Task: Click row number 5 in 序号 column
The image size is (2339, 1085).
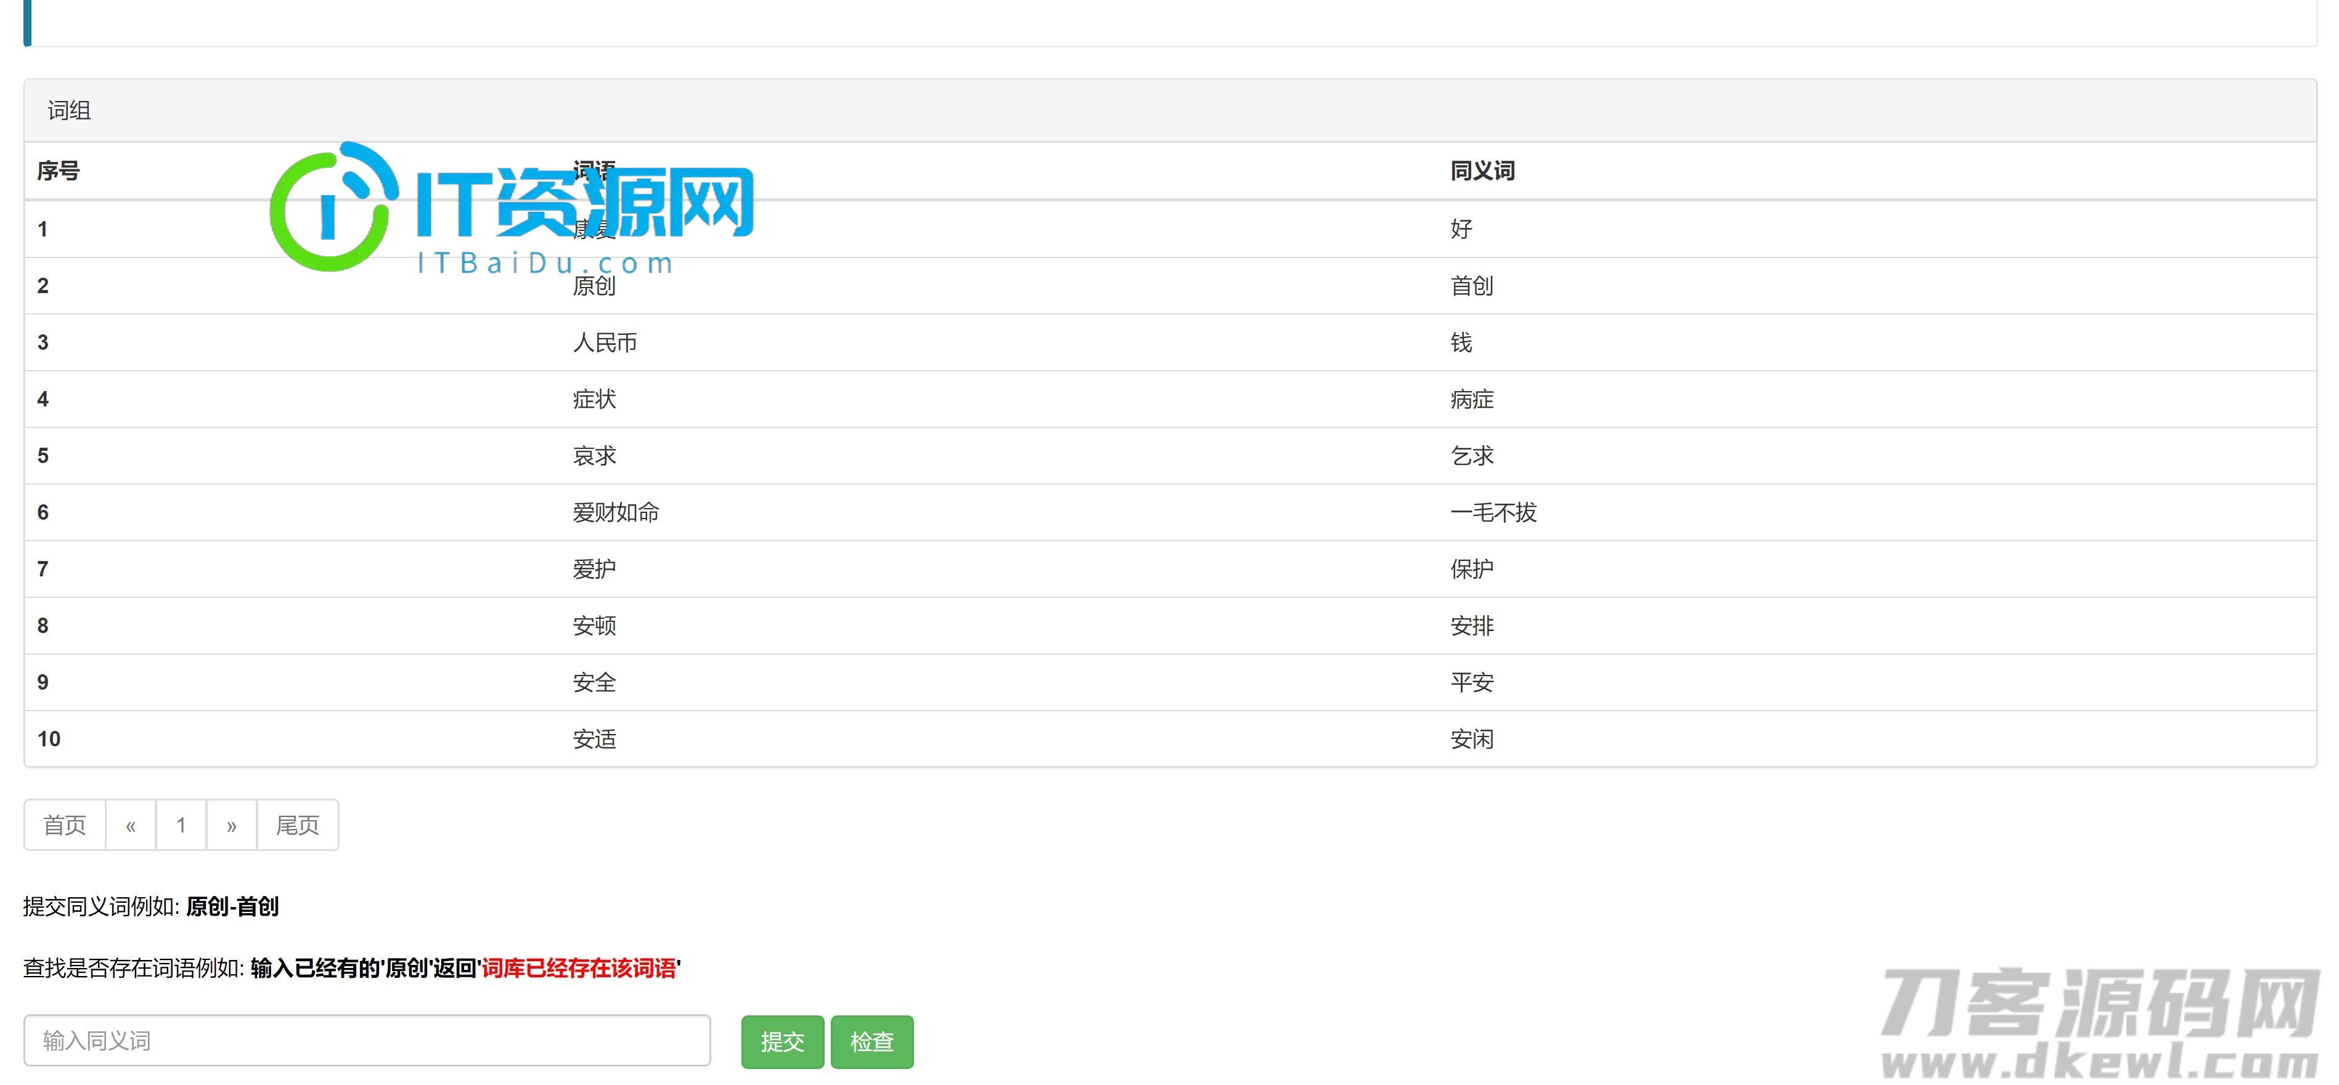Action: tap(43, 456)
